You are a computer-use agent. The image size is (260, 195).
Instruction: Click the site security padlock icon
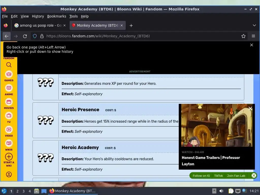42,36
